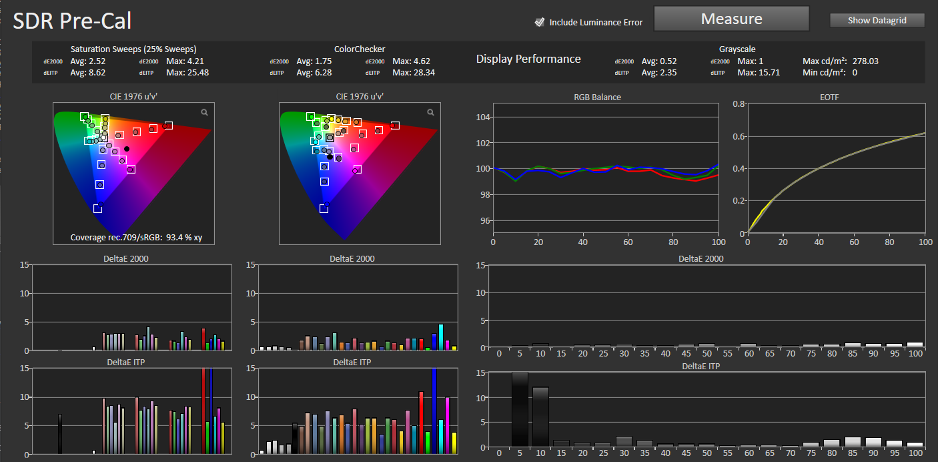The width and height of the screenshot is (938, 462).
Task: Select the black measurement dot in Saturation Sweeps CIE chart
Action: 127,148
